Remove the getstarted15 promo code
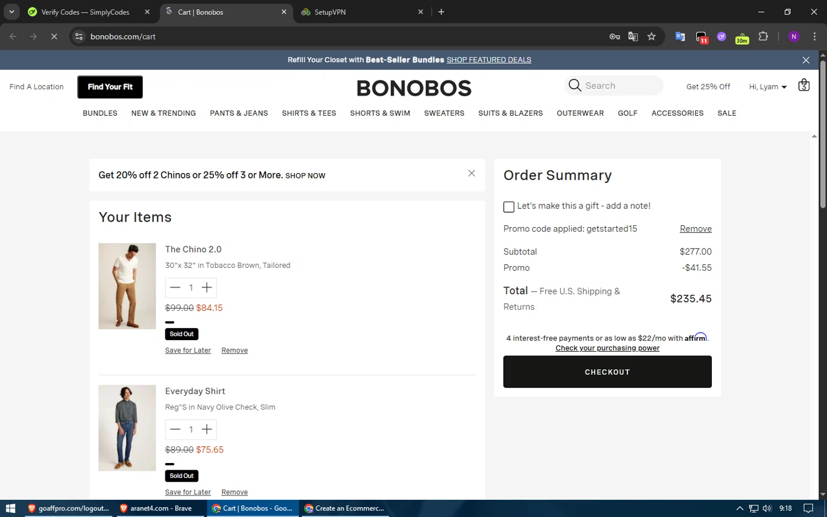 click(x=695, y=229)
